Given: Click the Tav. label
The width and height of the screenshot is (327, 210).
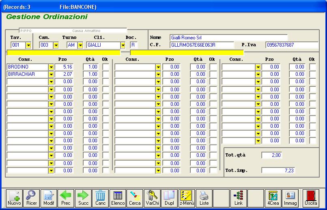Looking at the screenshot, I should (16, 37).
